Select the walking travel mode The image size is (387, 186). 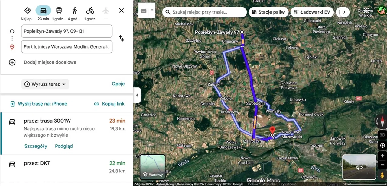coord(75,11)
